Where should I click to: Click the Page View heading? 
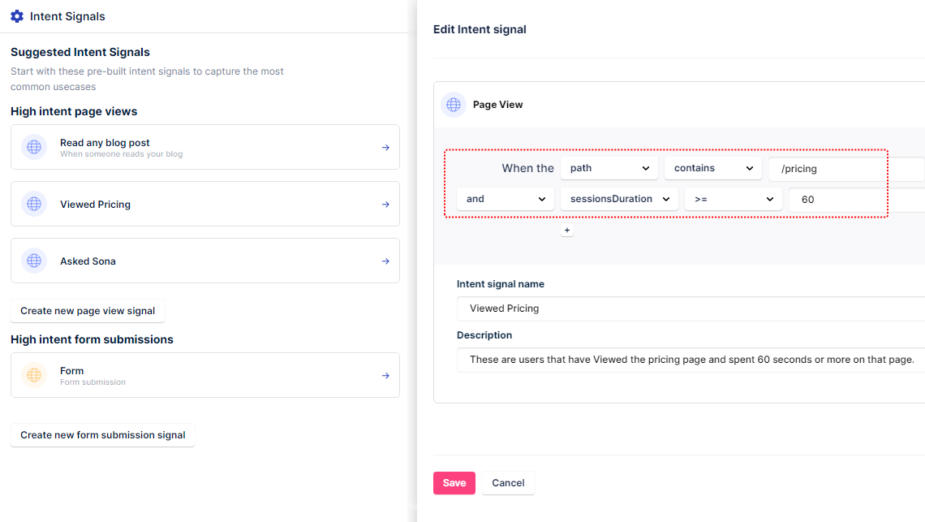pyautogui.click(x=498, y=105)
